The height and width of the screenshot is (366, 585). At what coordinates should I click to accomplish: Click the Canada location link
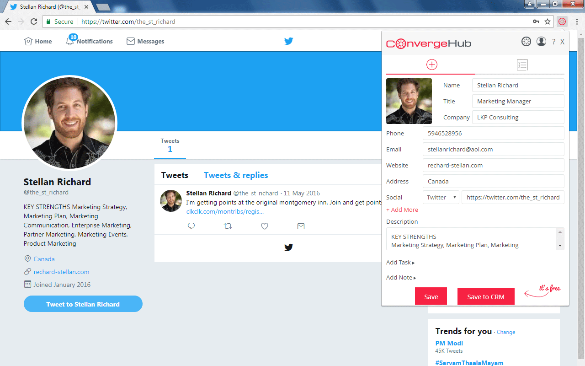coord(44,259)
